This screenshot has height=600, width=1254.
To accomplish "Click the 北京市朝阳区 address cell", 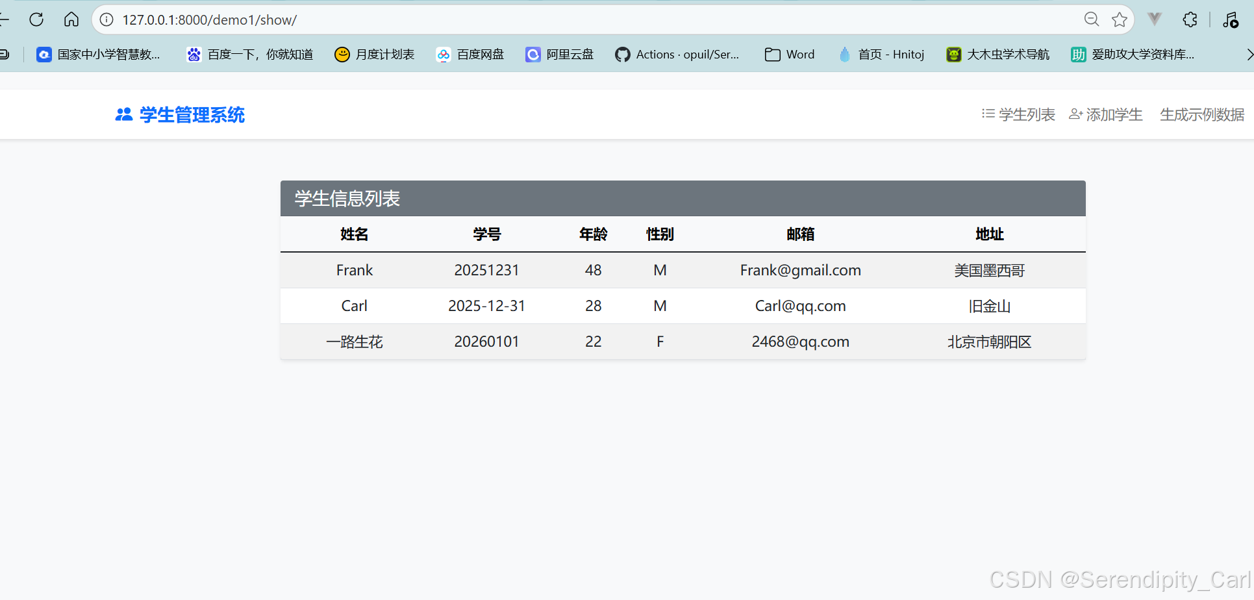I will [x=989, y=342].
